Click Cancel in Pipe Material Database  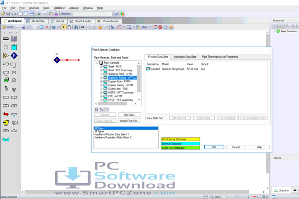[x=236, y=147]
